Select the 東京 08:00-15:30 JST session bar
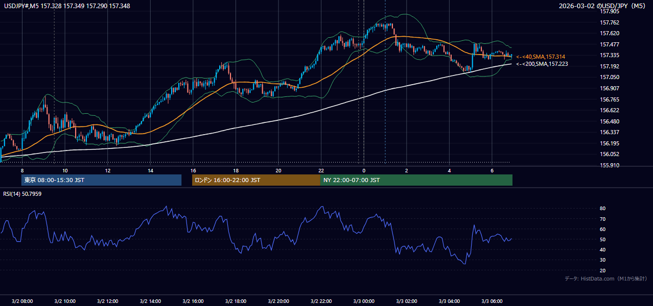The image size is (653, 306). 101,180
